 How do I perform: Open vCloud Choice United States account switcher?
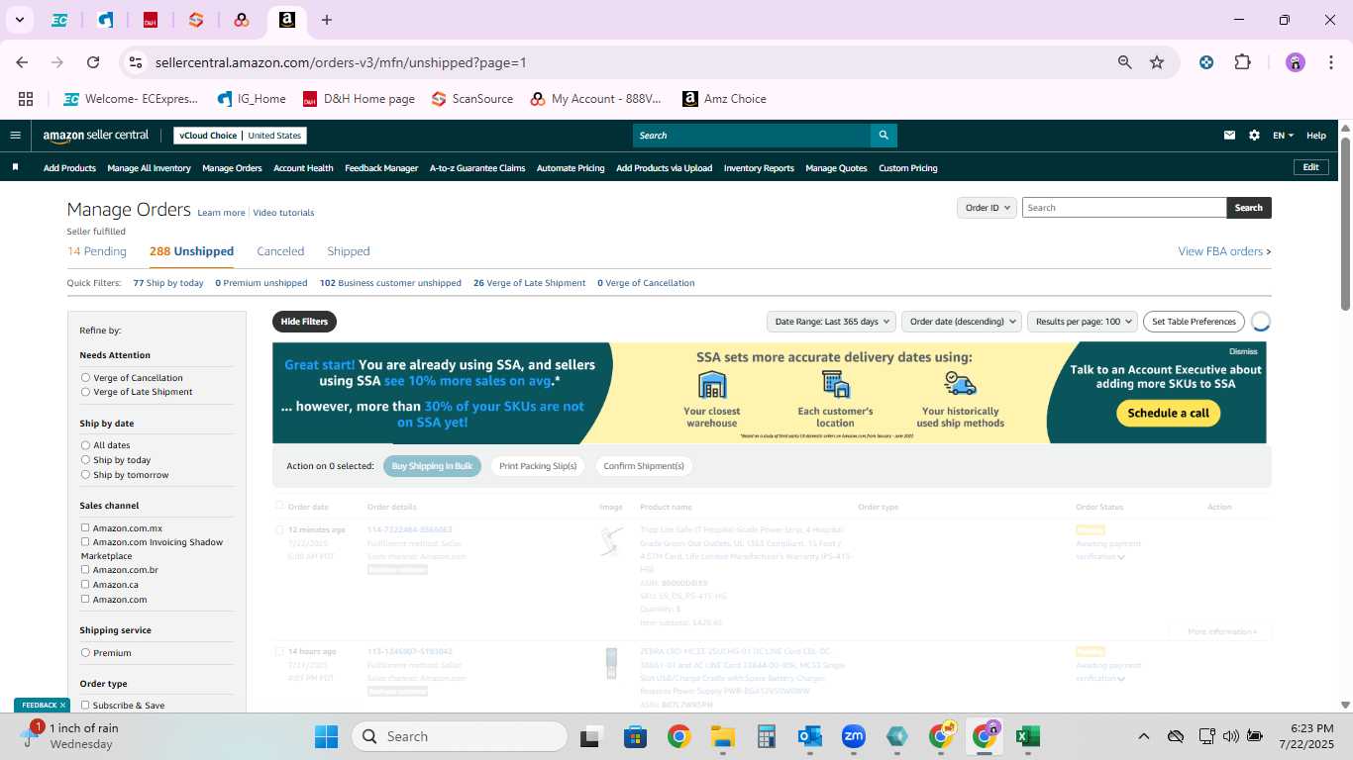[x=240, y=136]
